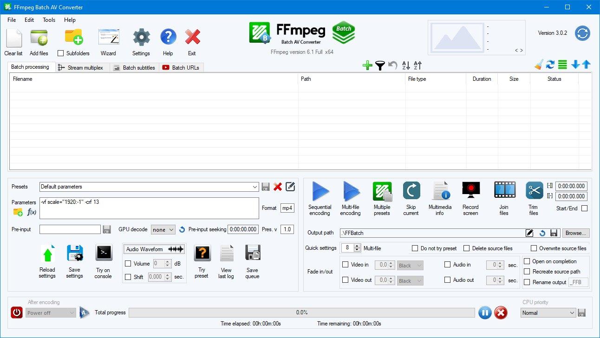Open Multiple presets

point(382,191)
